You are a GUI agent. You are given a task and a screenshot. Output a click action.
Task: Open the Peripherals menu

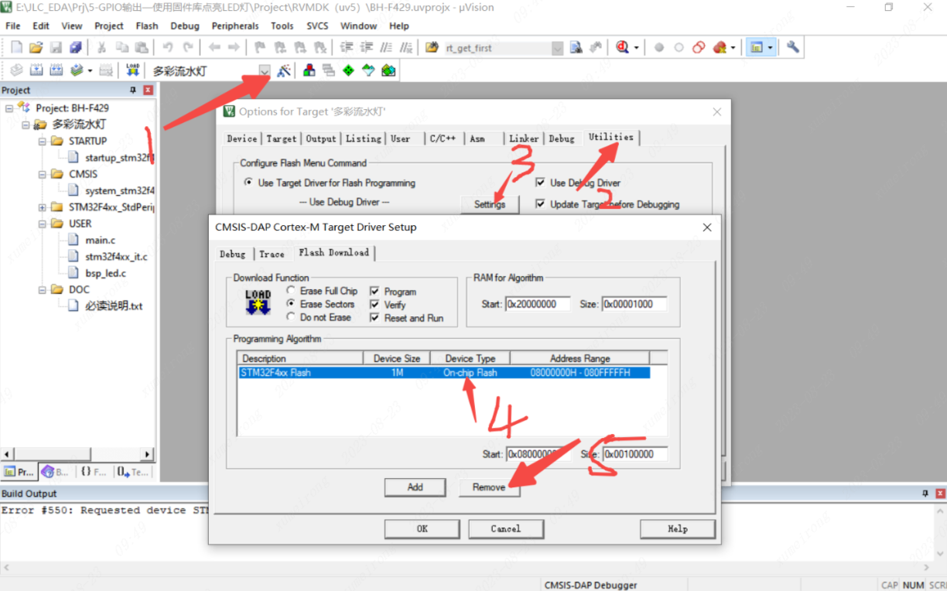pos(235,26)
